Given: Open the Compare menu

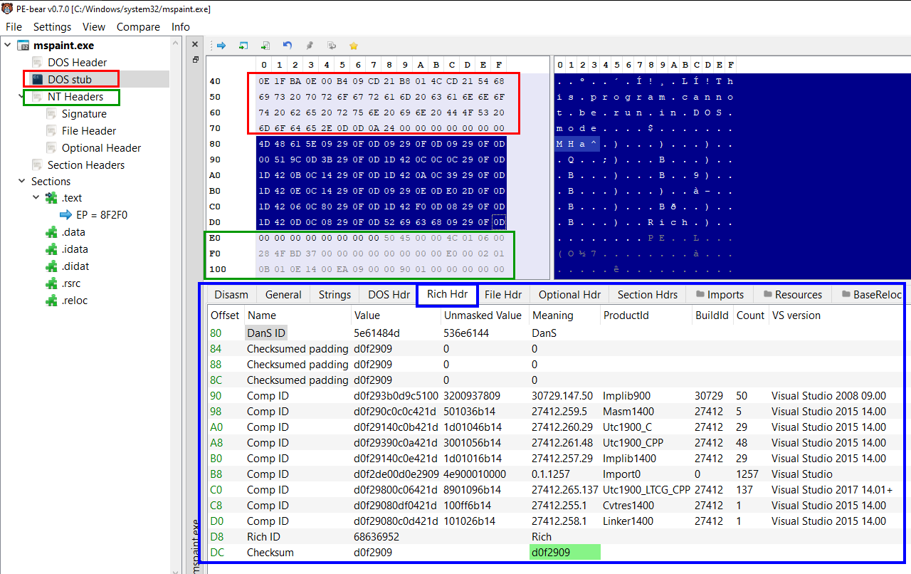Looking at the screenshot, I should click(x=138, y=27).
